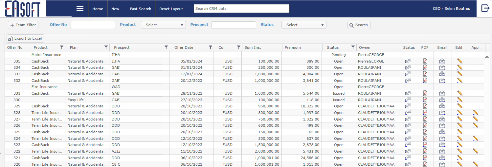Expand the Product select dropdown
This screenshot has height=167, width=492.
[163, 25]
